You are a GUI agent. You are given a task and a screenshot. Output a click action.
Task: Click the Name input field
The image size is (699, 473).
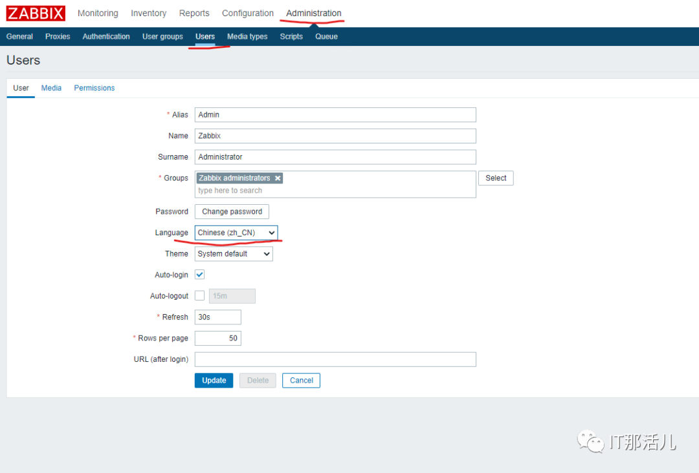point(335,136)
